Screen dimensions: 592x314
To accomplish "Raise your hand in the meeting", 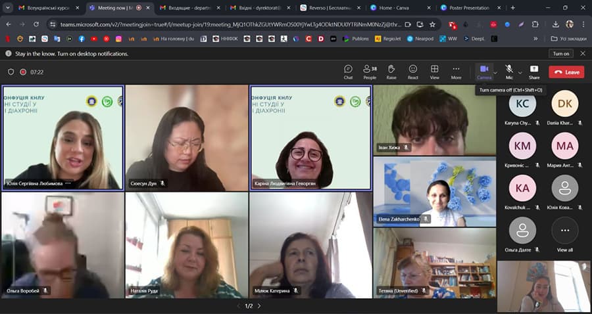I will coord(391,72).
